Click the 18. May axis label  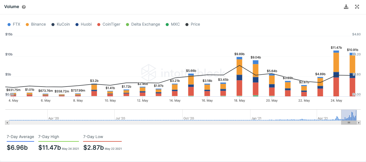click(239, 100)
